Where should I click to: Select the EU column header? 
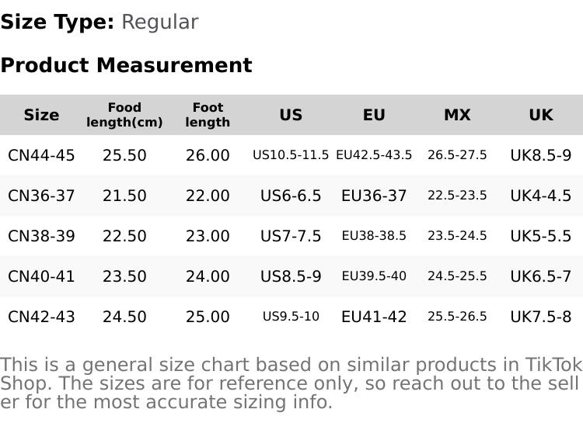coord(374,115)
